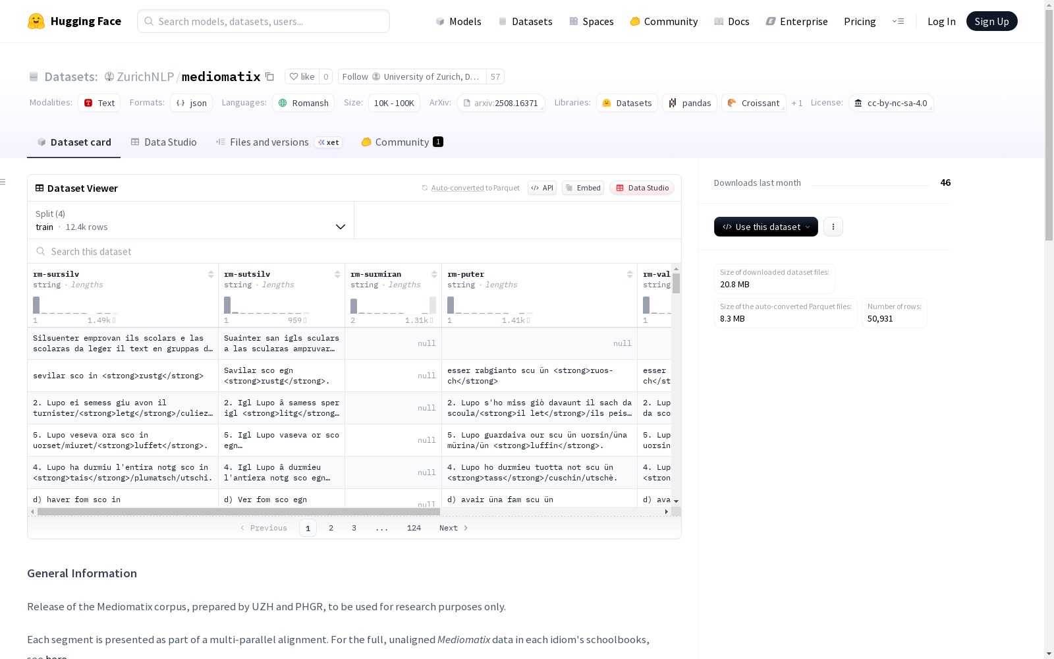Open Data Studio from Dataset Viewer

coord(642,188)
